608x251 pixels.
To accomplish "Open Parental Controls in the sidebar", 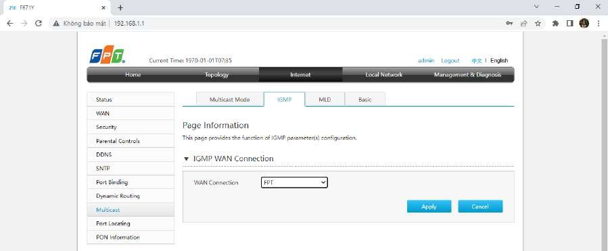I will click(131, 141).
